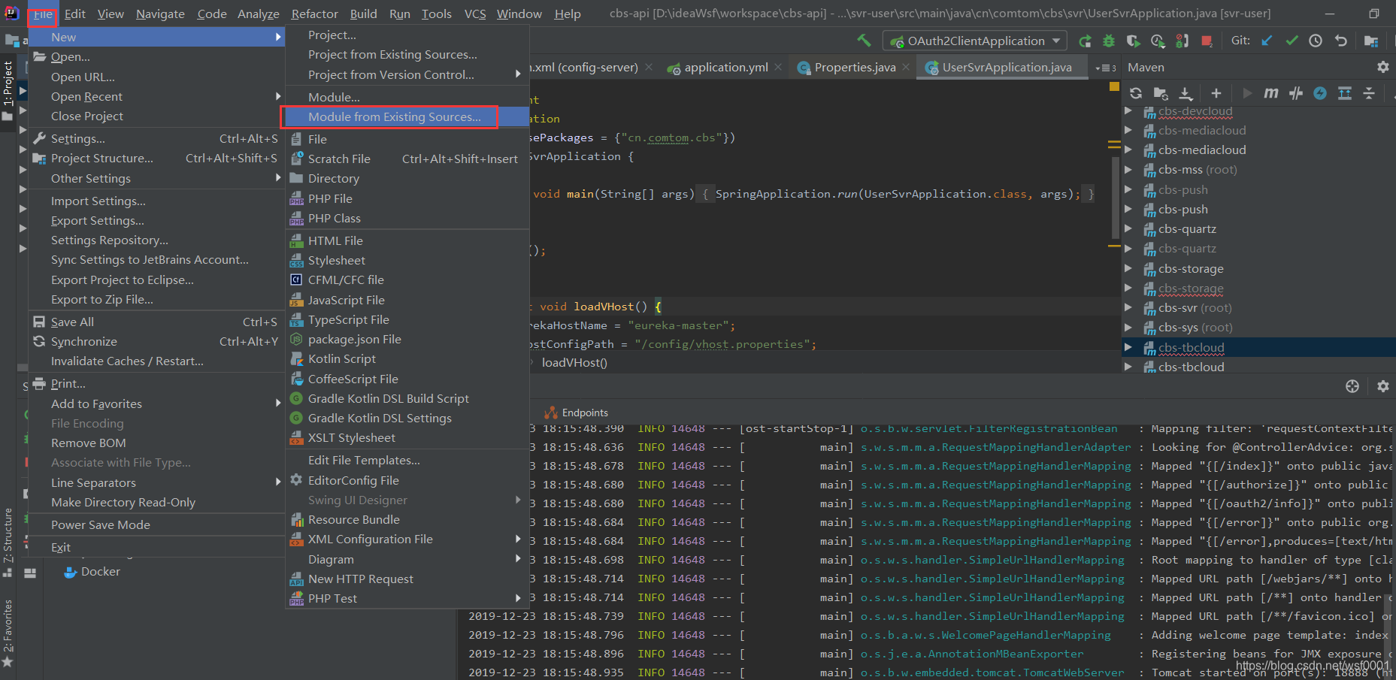Image resolution: width=1396 pixels, height=680 pixels.
Task: Select Exit from File menu
Action: coord(156,547)
